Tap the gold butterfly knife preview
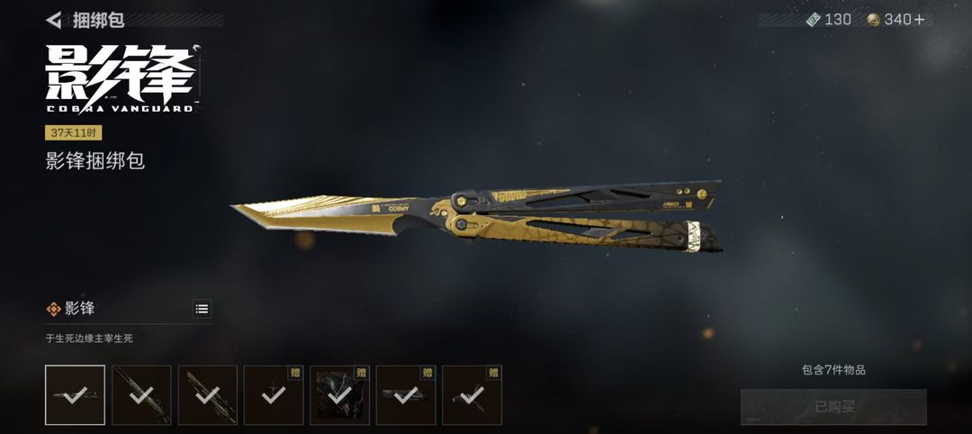The image size is (972, 434). pos(477,217)
